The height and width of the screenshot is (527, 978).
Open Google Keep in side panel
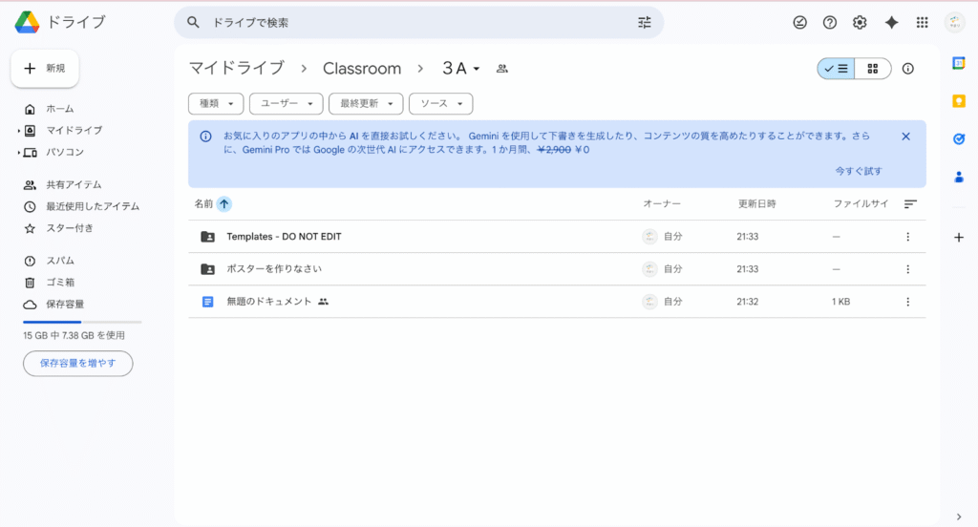click(x=959, y=100)
